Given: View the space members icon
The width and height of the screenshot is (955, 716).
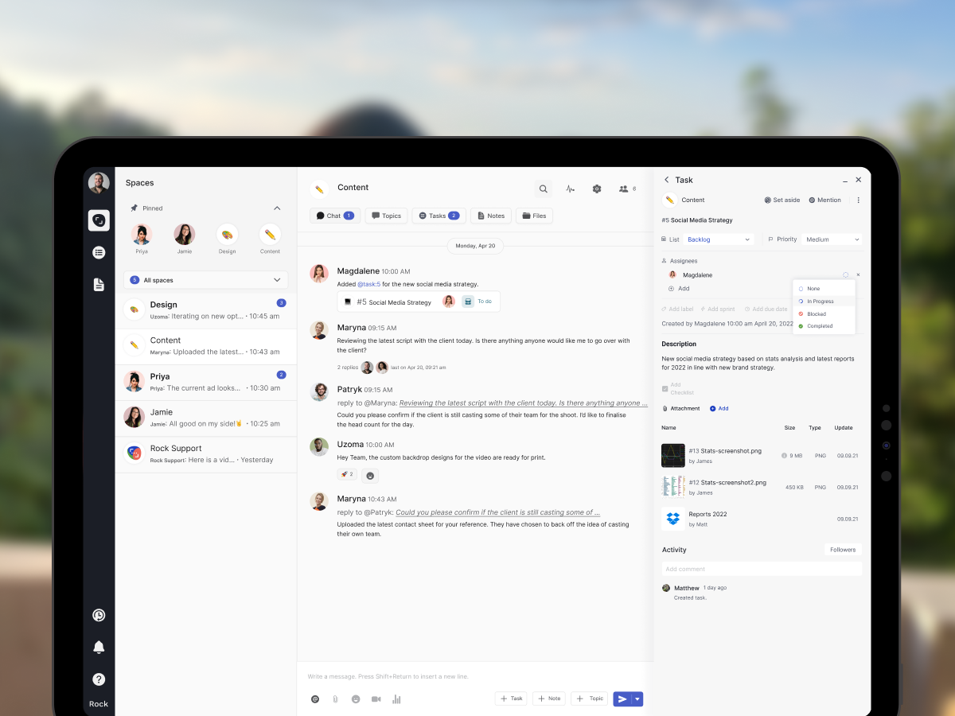Looking at the screenshot, I should point(624,189).
